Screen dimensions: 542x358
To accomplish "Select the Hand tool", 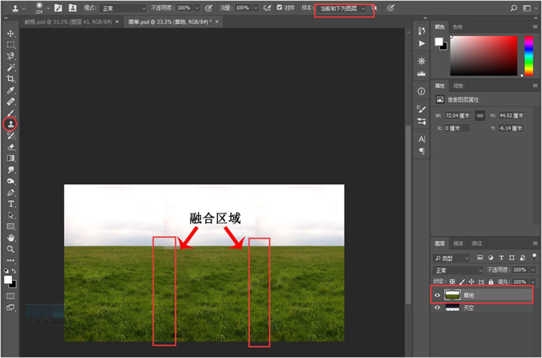I will click(x=11, y=237).
